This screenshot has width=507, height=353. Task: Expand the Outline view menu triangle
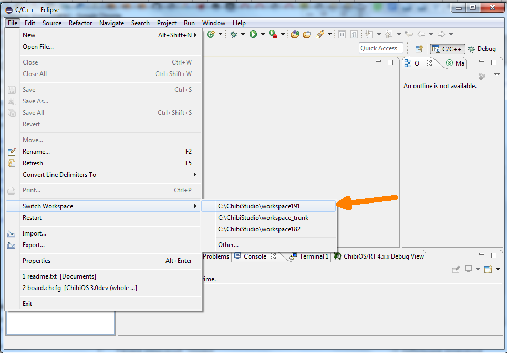point(497,75)
